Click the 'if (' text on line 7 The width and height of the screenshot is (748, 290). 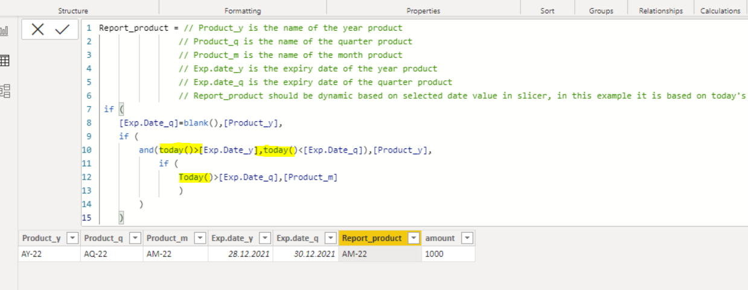click(113, 109)
